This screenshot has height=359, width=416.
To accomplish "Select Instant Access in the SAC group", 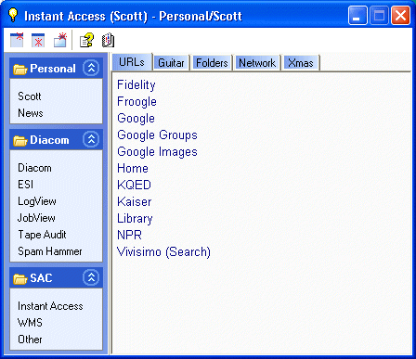I will pos(50,306).
